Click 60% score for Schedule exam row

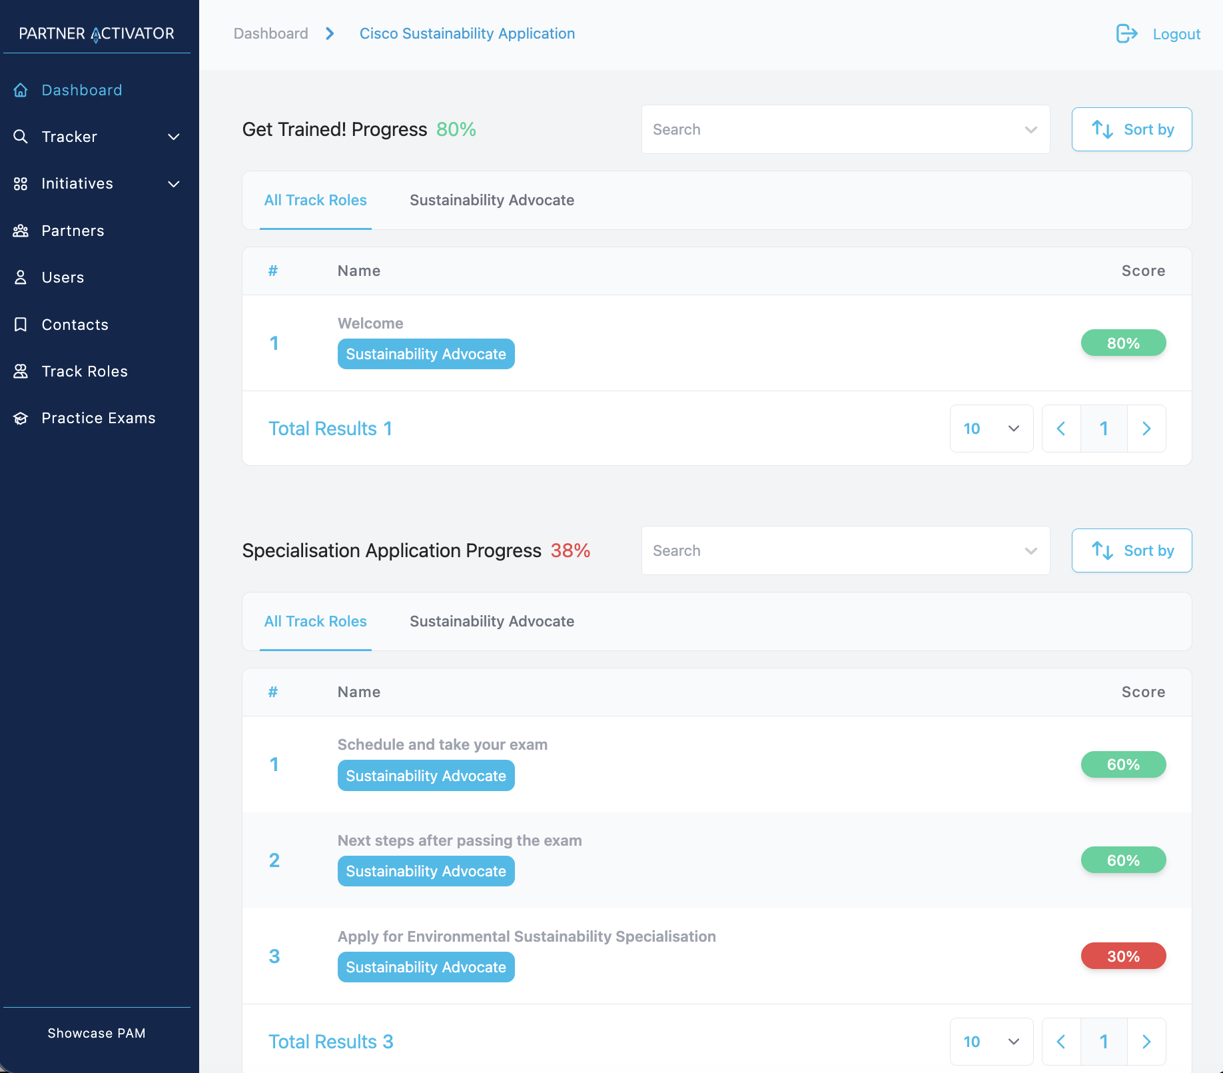tap(1123, 764)
